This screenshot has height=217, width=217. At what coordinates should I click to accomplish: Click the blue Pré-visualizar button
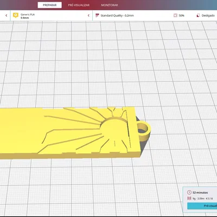point(202,206)
